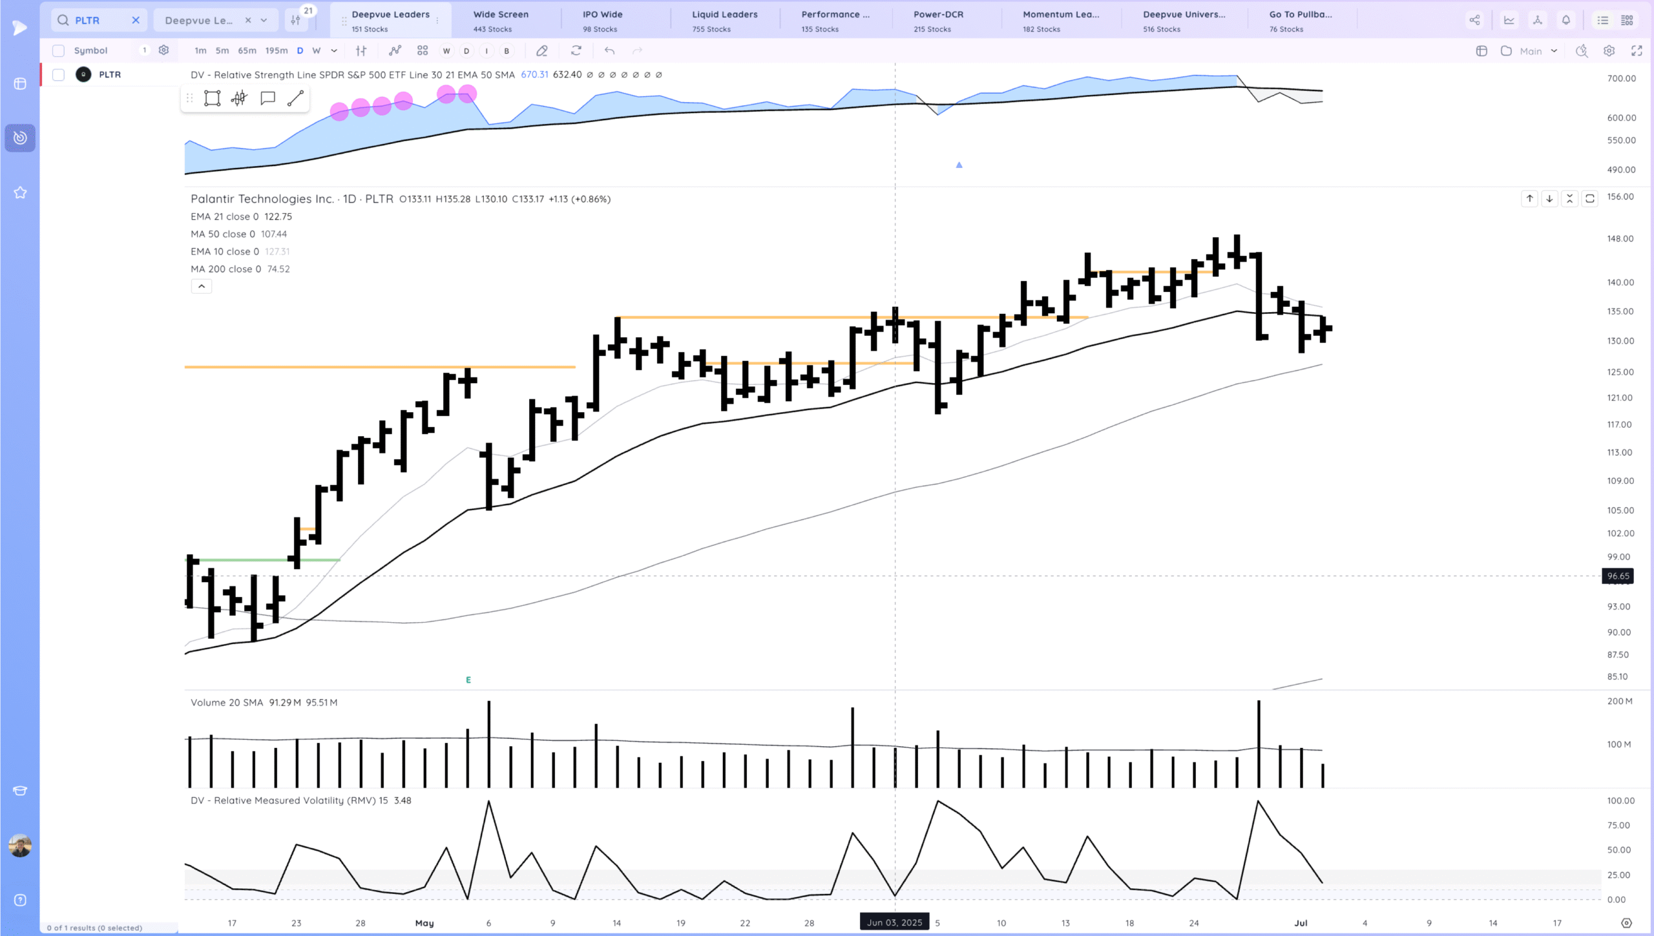Check the Symbol header checkbox
The height and width of the screenshot is (936, 1654).
point(58,50)
